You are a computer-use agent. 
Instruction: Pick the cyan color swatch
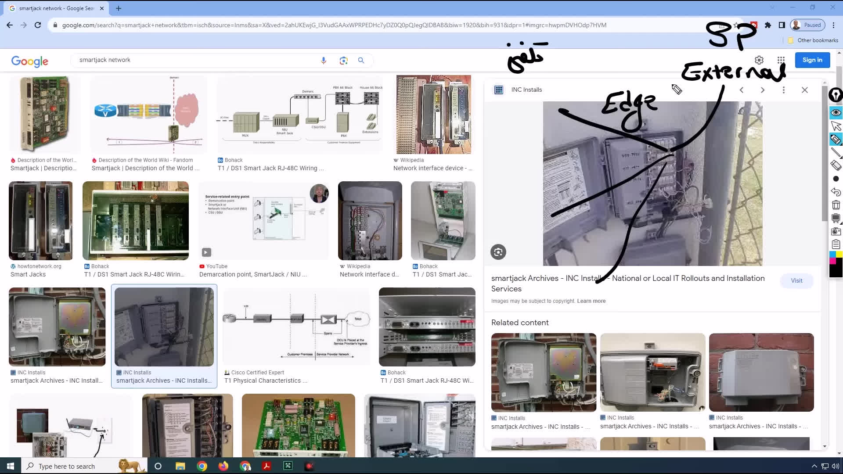[832, 255]
